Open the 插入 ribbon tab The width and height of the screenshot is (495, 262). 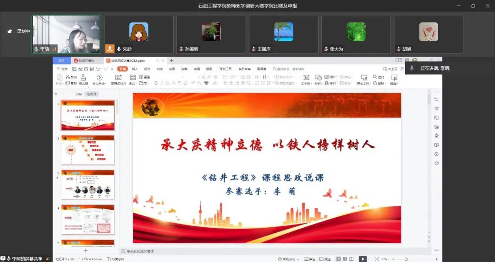pos(135,69)
